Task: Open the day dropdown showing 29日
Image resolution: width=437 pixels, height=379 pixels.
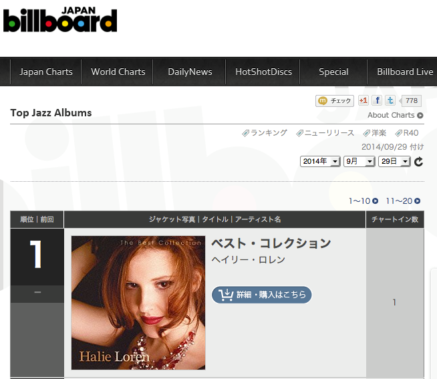Action: (x=394, y=162)
